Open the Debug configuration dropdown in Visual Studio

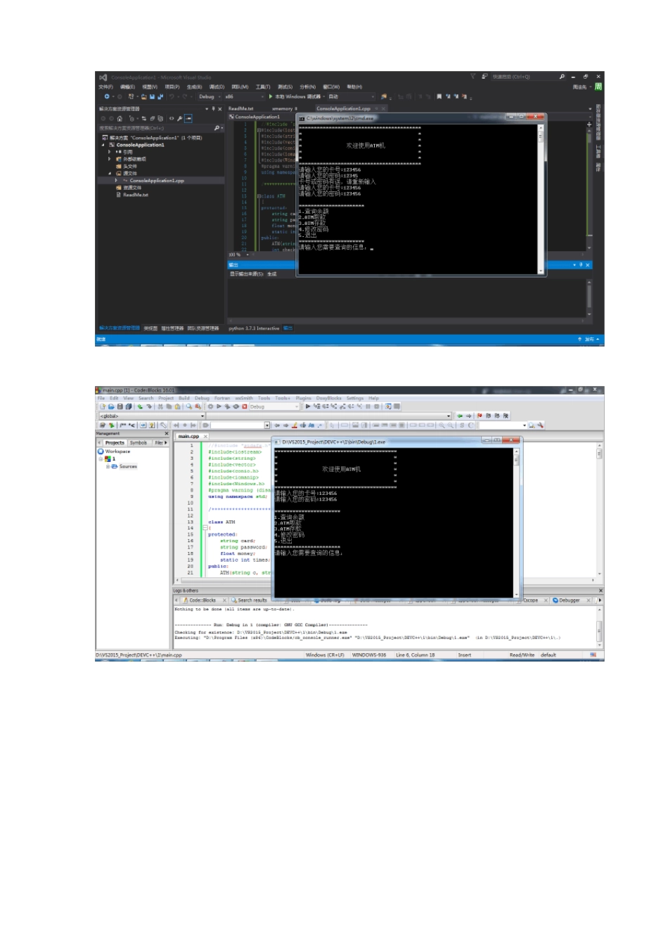tap(209, 97)
